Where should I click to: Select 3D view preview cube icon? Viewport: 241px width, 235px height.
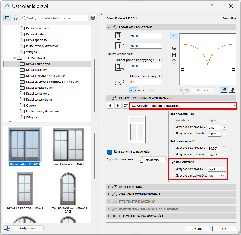point(174,48)
